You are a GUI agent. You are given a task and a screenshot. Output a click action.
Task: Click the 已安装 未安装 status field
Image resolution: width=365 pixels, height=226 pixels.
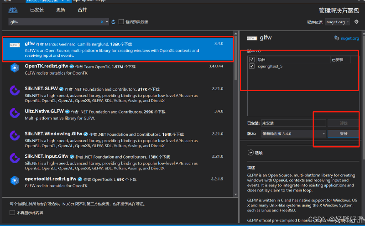click(x=293, y=123)
